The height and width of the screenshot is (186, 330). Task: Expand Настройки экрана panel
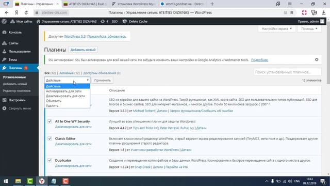tap(277, 29)
